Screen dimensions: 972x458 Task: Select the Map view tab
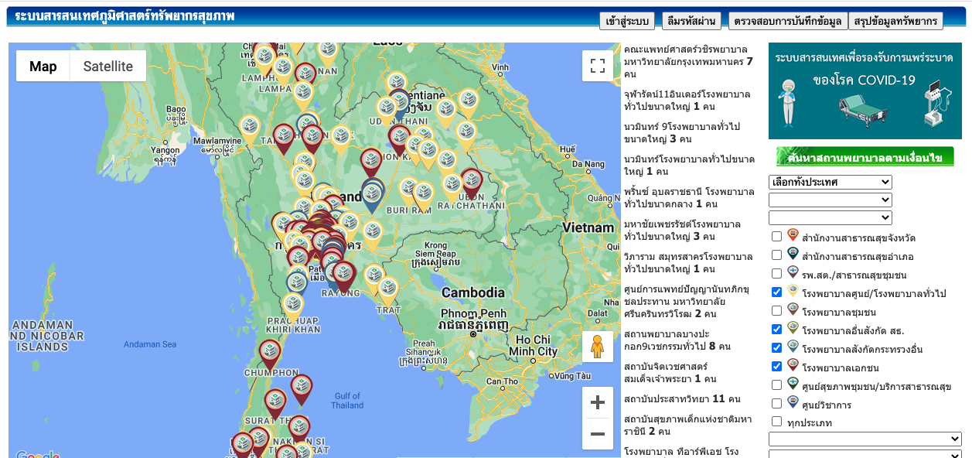43,67
